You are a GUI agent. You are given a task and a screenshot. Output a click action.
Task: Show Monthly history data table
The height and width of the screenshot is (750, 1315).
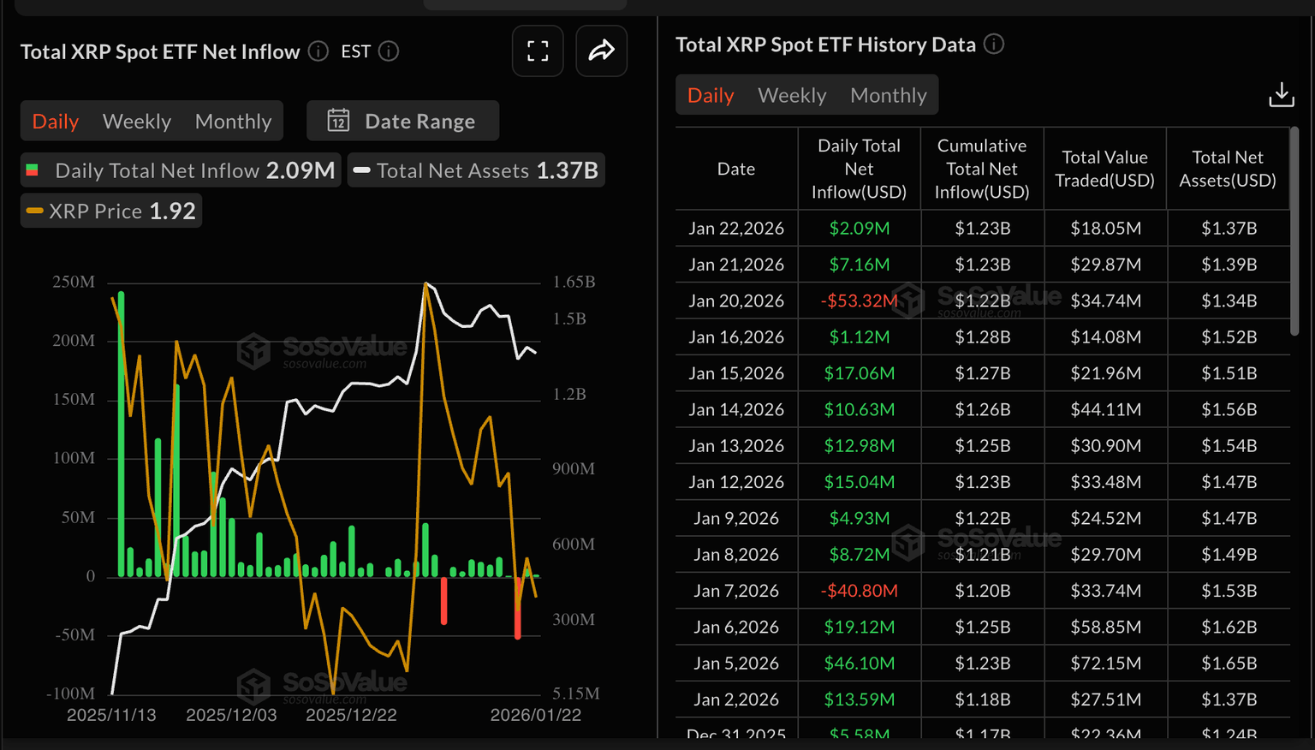(x=888, y=95)
